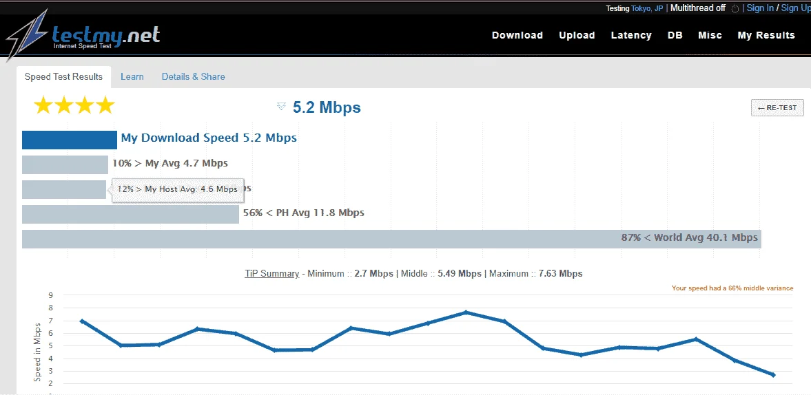The width and height of the screenshot is (811, 395).
Task: Click the Minimum 2.7 Mbps value
Action: pyautogui.click(x=373, y=274)
